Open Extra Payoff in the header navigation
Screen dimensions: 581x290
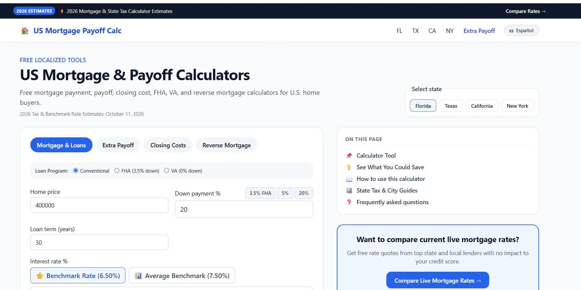pos(479,31)
